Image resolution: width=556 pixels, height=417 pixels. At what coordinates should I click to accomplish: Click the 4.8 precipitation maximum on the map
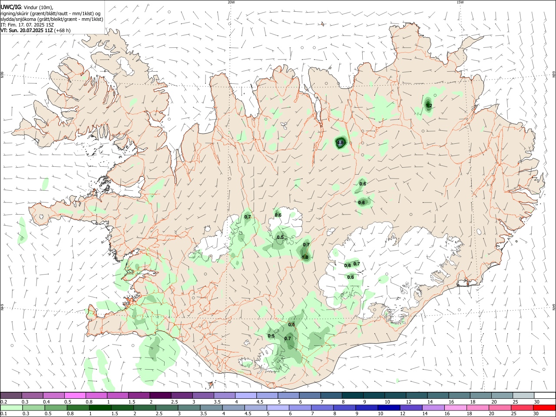pyautogui.click(x=341, y=142)
